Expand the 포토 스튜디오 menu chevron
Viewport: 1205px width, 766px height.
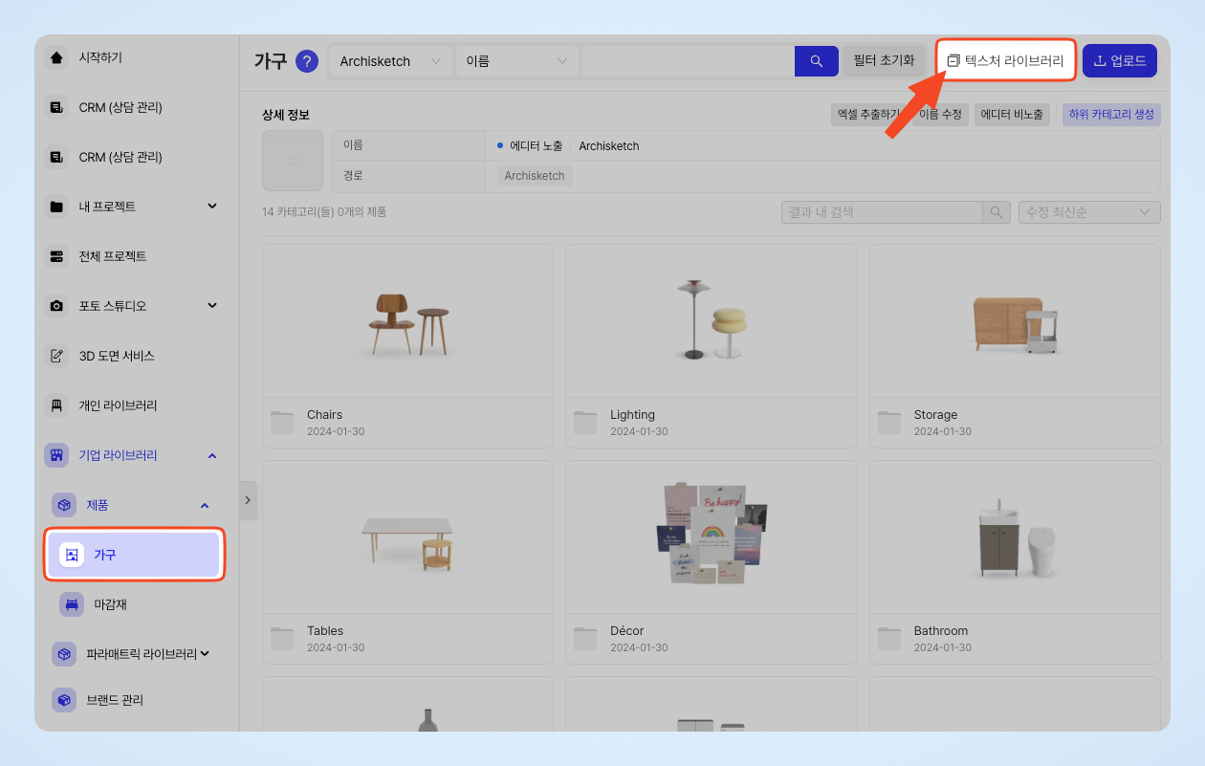[212, 306]
